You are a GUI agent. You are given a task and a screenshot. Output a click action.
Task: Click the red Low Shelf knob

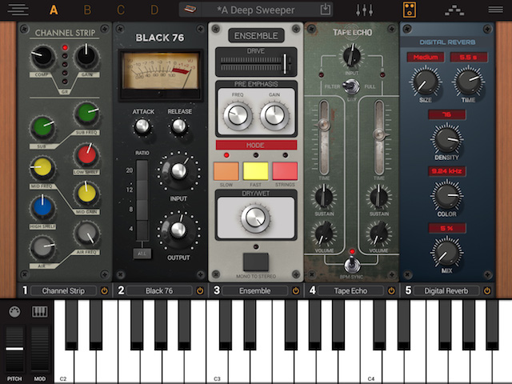pos(86,155)
